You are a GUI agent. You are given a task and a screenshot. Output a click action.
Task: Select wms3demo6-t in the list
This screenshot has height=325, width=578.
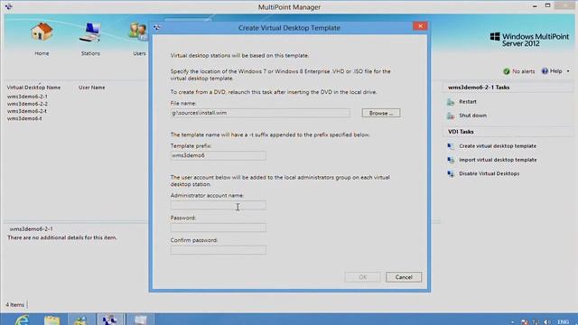pos(24,118)
